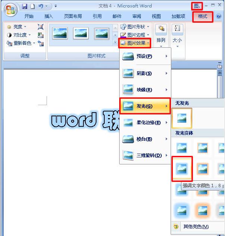Click the Change Picture icon

click(41, 35)
